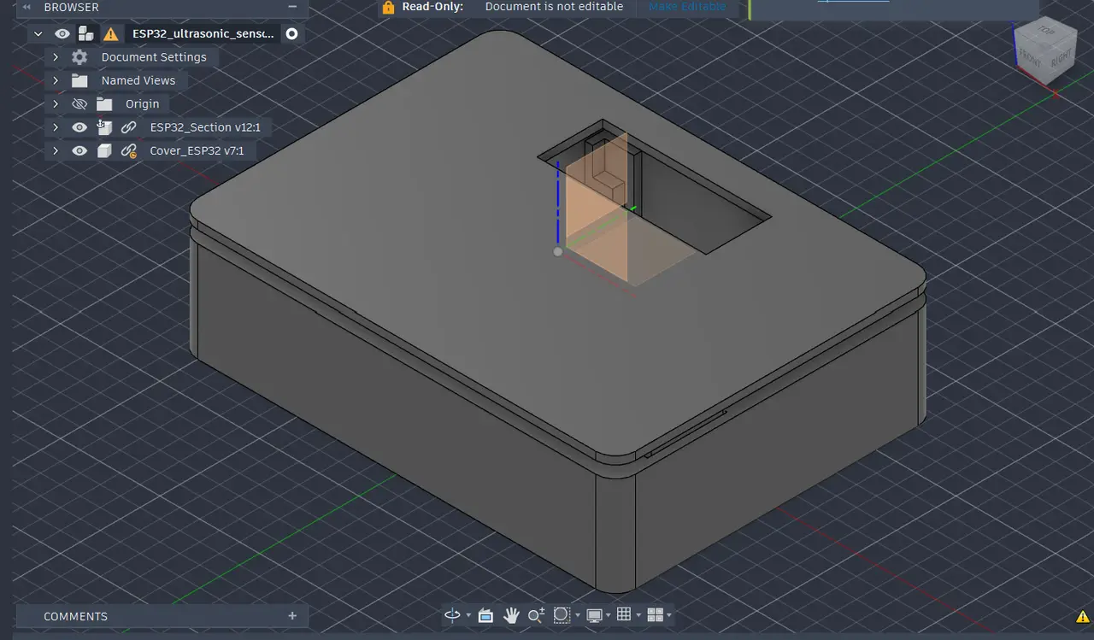Screen dimensions: 1094x640
Task: Click the assembly component icon on root row
Action: click(x=85, y=34)
